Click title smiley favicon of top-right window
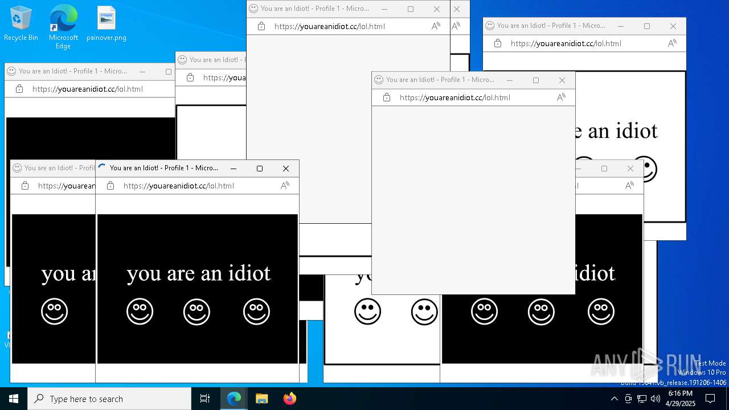 490,26
